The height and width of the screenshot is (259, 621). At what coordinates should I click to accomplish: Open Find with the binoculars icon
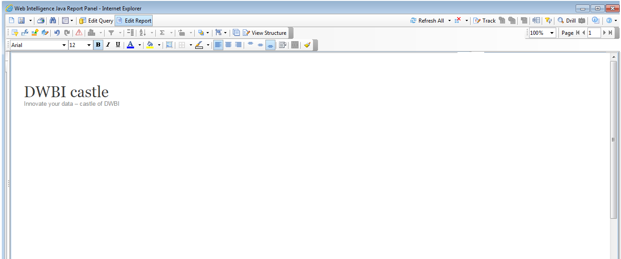click(x=53, y=21)
